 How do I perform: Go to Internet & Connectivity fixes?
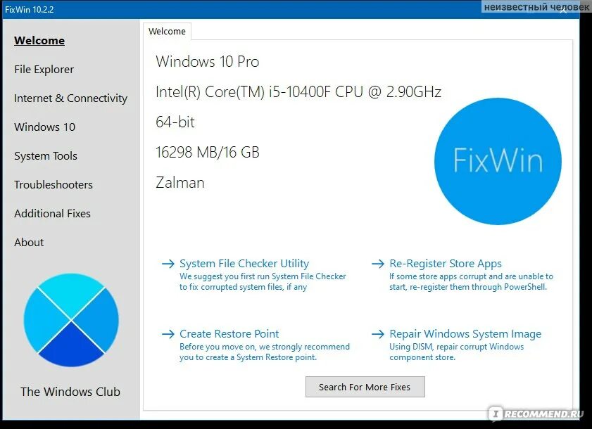pyautogui.click(x=70, y=98)
